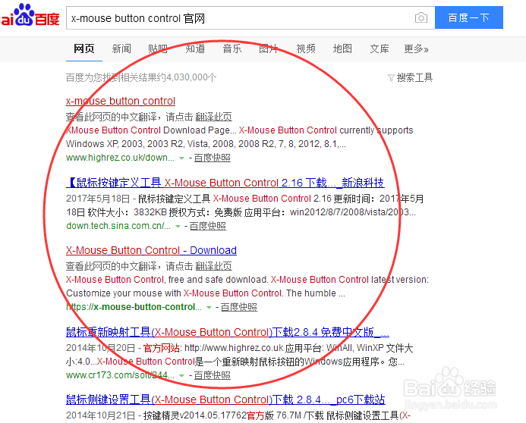This screenshot has height=423, width=526.
Task: Expand arrow next to down.tech.sina.com.cn
Action: tap(178, 227)
